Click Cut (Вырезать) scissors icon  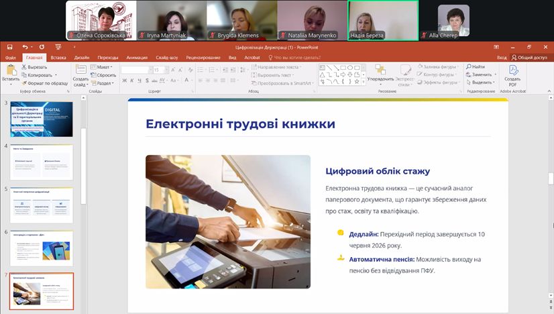[x=23, y=67]
